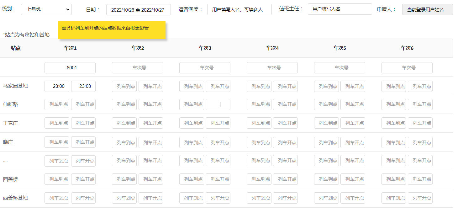Click 西善桥 列车开点 field under 车次5

click(x=353, y=179)
